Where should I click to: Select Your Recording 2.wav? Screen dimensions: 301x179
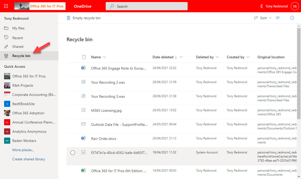coord(108,82)
